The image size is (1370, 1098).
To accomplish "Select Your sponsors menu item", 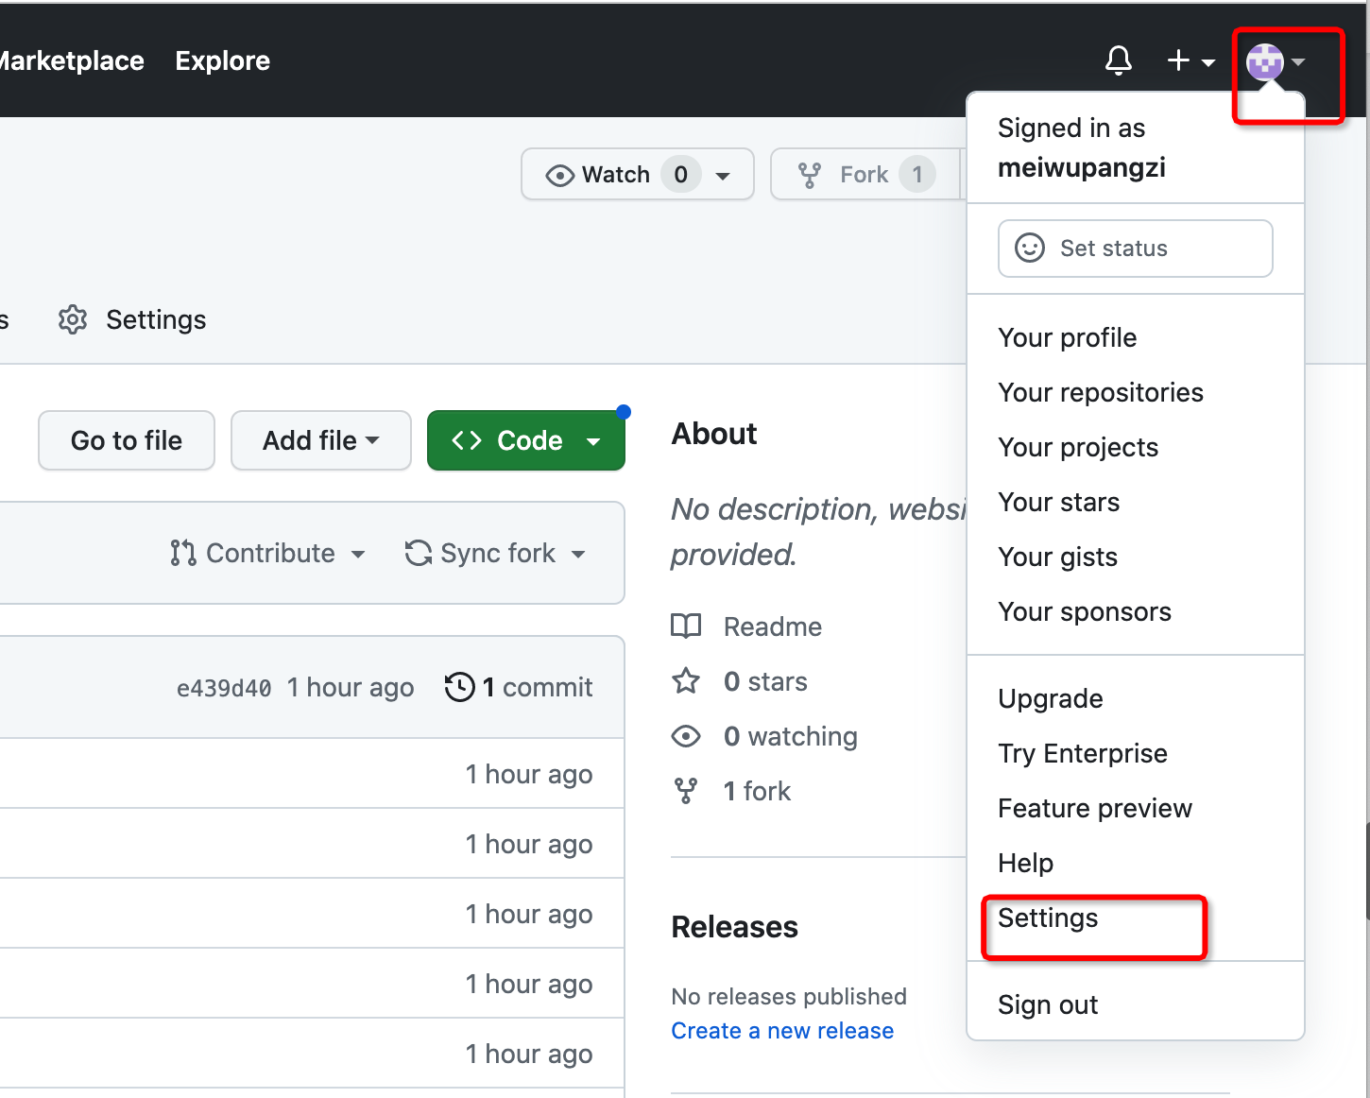I will click(x=1136, y=611).
